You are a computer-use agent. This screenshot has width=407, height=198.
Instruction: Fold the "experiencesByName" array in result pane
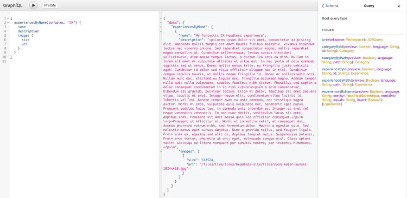coord(161,27)
